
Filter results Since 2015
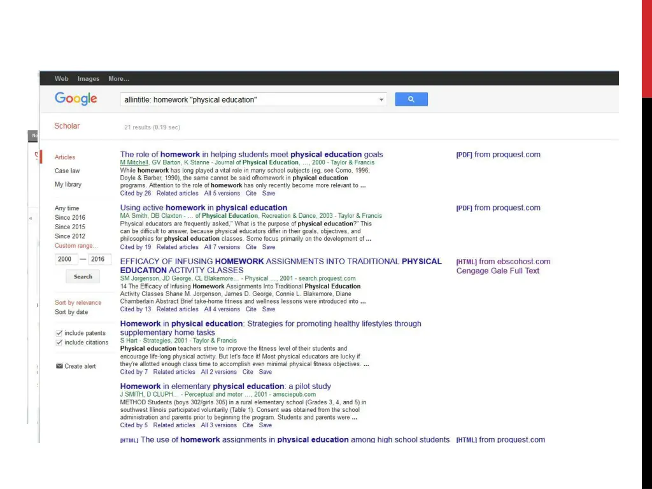tap(70, 227)
